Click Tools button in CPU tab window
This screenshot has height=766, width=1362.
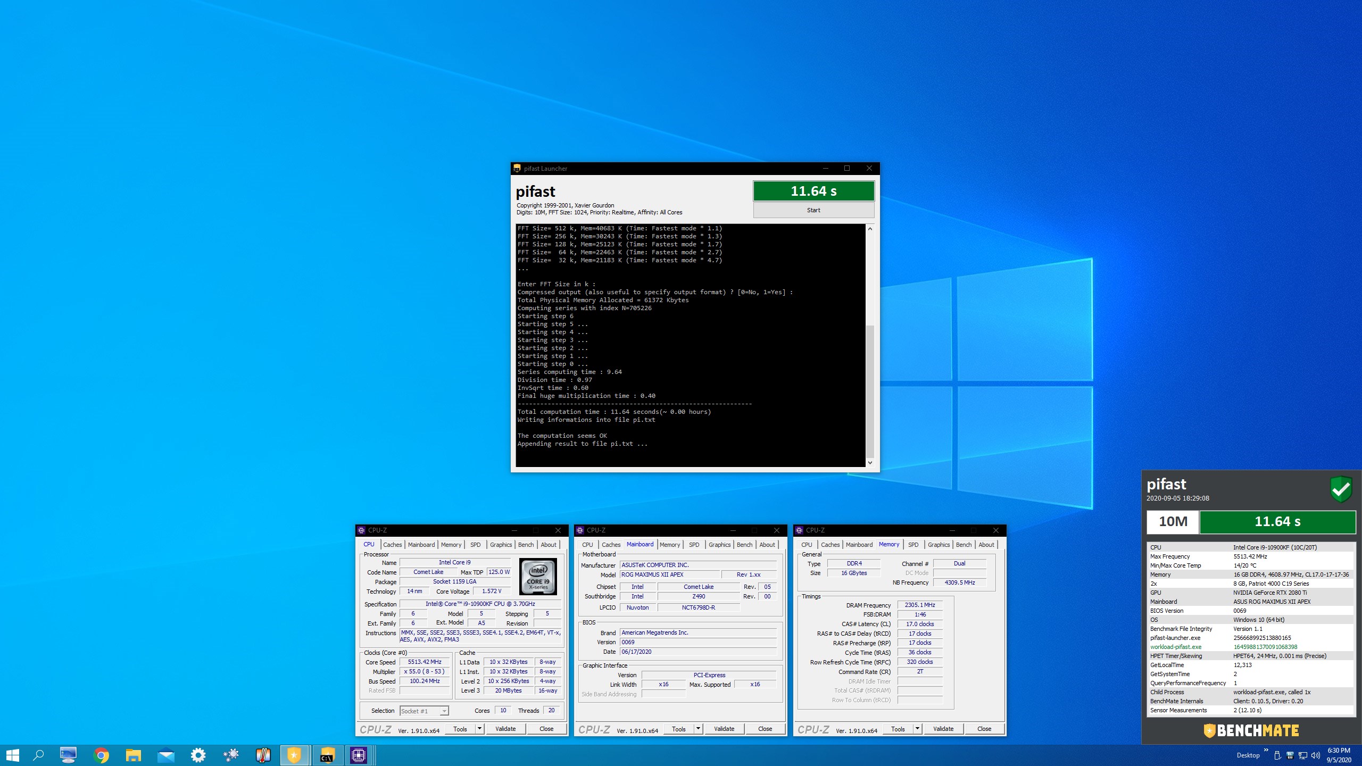460,729
